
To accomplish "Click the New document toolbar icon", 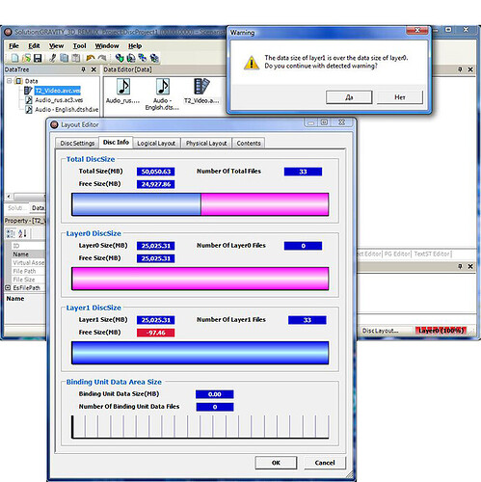I will click(14, 58).
